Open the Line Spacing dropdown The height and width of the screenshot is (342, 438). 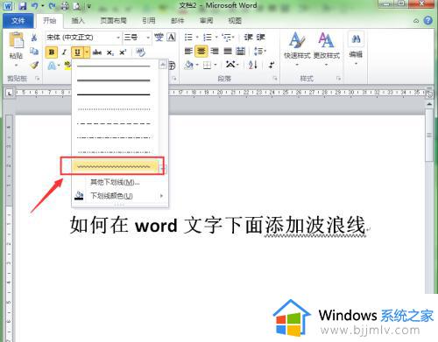pyautogui.click(x=260, y=52)
